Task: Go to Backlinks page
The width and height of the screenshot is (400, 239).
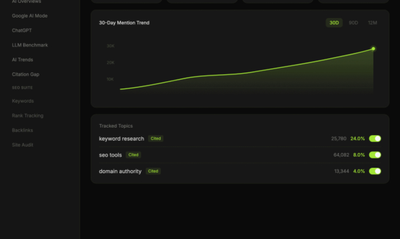Action: (x=22, y=130)
